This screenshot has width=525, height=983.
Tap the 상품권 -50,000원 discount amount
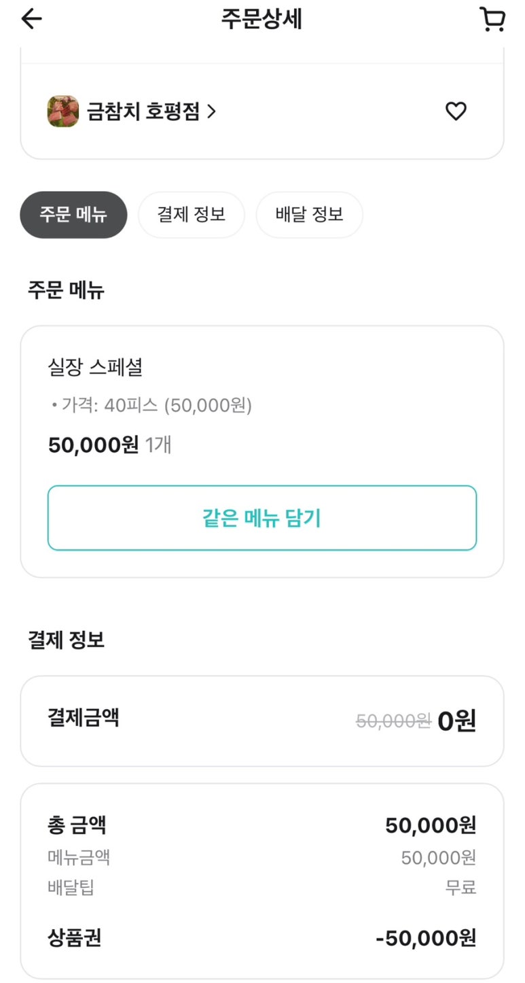[426, 939]
